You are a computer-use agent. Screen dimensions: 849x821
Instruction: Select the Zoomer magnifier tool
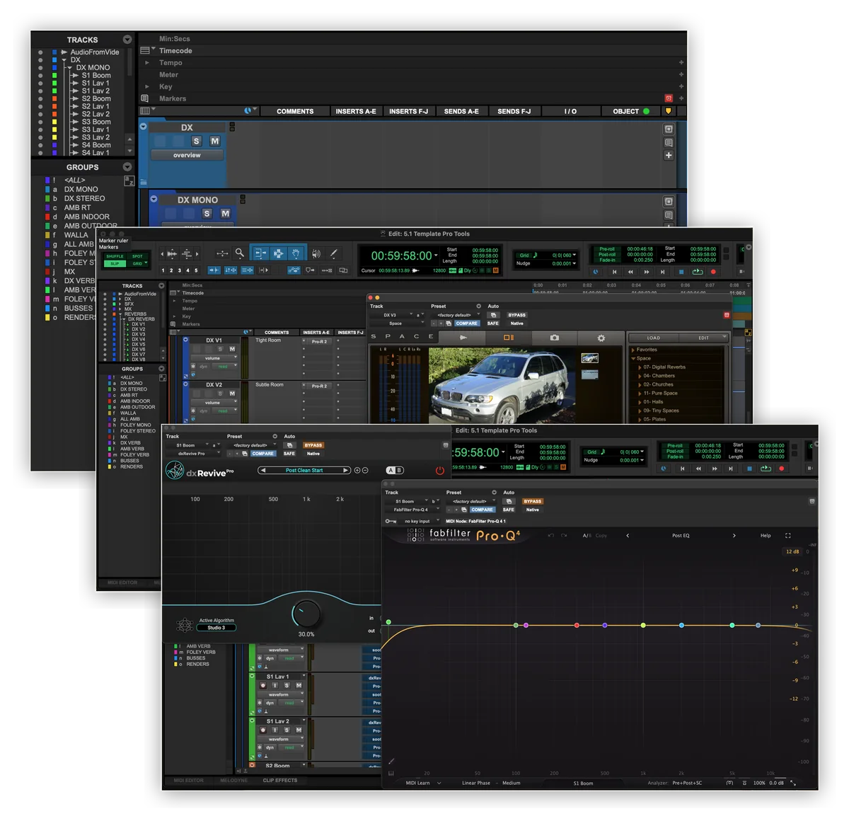(x=240, y=253)
